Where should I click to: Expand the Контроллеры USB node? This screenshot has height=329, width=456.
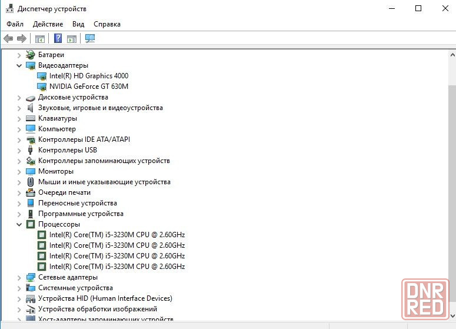tap(19, 150)
